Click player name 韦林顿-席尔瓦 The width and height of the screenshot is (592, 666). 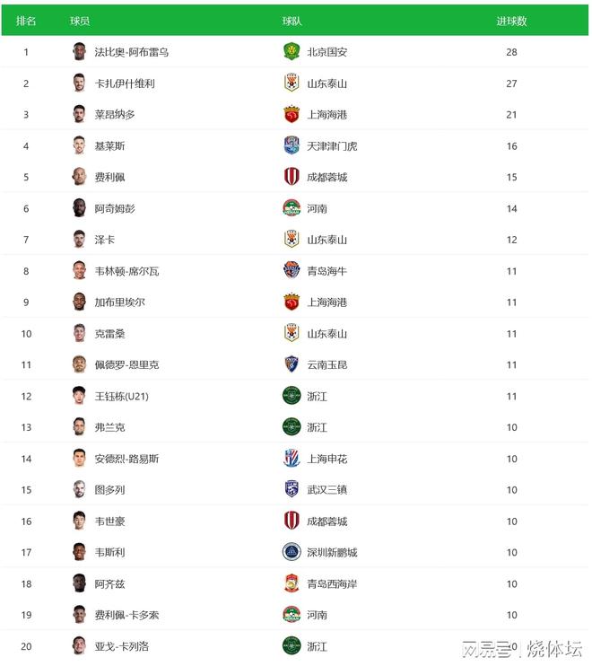click(x=126, y=271)
